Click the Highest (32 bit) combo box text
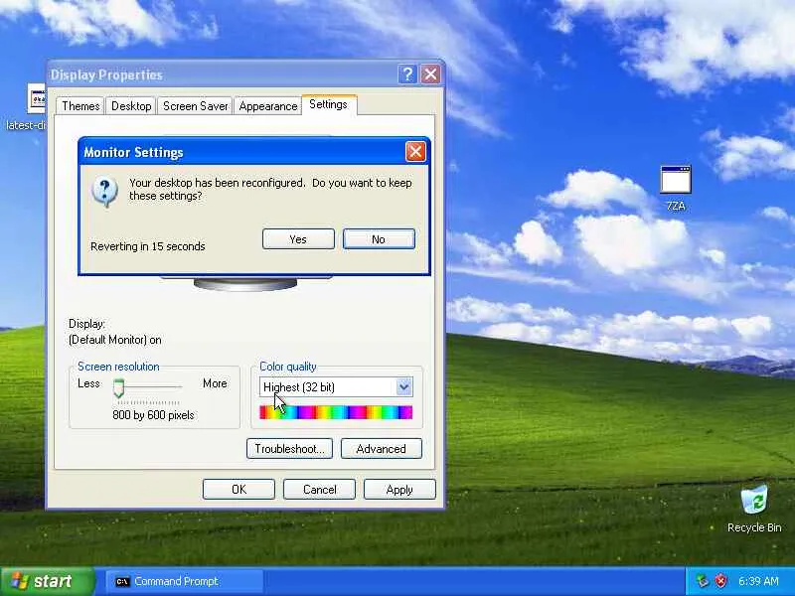The width and height of the screenshot is (795, 596). [x=299, y=387]
